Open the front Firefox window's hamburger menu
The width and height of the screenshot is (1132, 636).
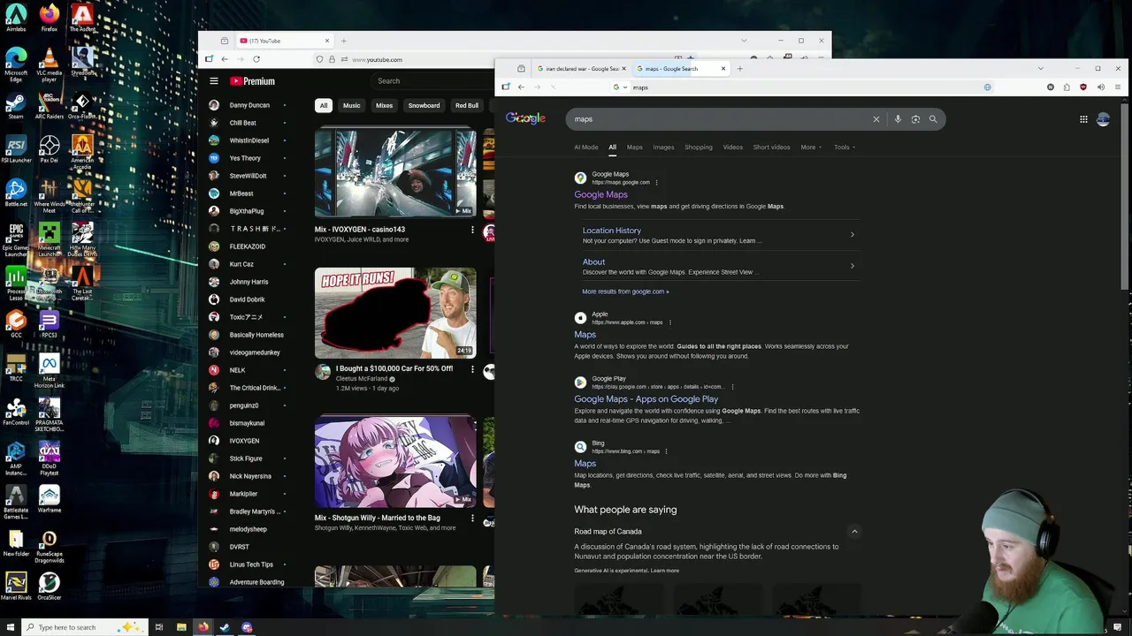[x=1118, y=87]
